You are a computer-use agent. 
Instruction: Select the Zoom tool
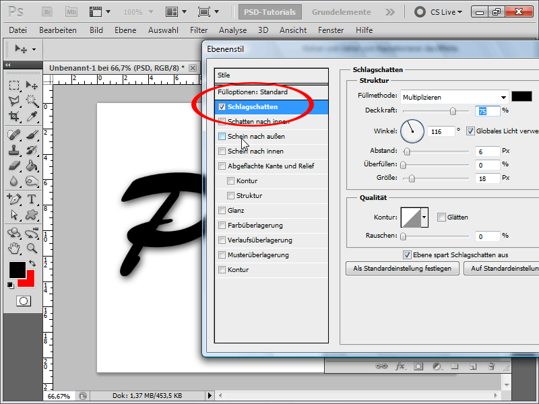tap(32, 248)
